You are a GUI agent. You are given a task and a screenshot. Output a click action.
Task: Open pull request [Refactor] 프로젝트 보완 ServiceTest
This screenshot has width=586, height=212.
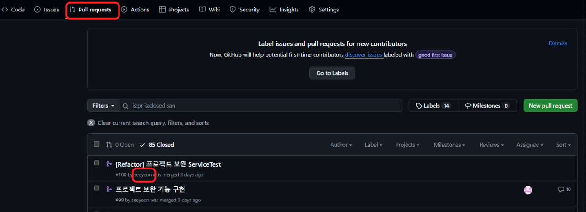(168, 164)
